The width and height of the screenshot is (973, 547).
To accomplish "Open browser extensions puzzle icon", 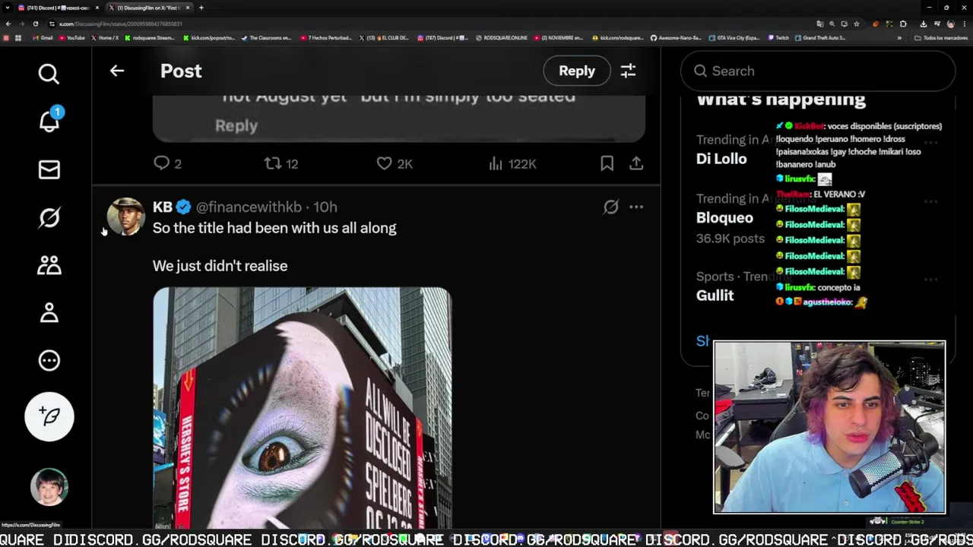I will (903, 24).
